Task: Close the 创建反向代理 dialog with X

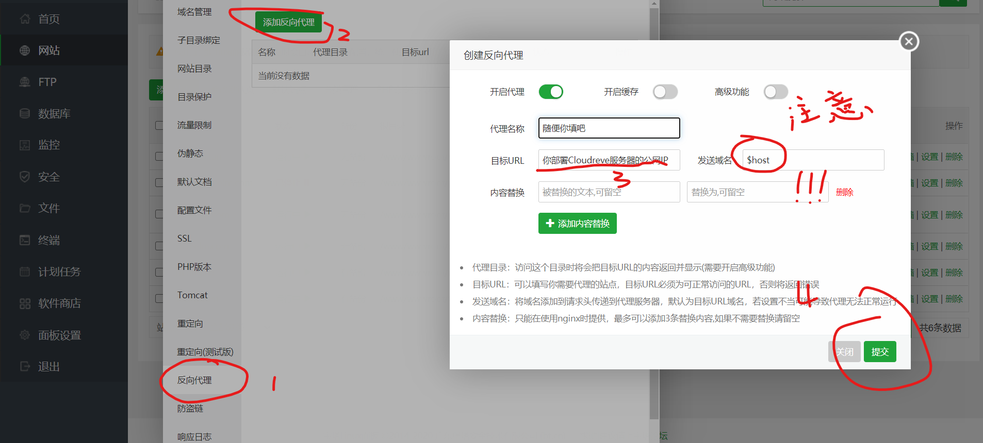Action: 909,41
